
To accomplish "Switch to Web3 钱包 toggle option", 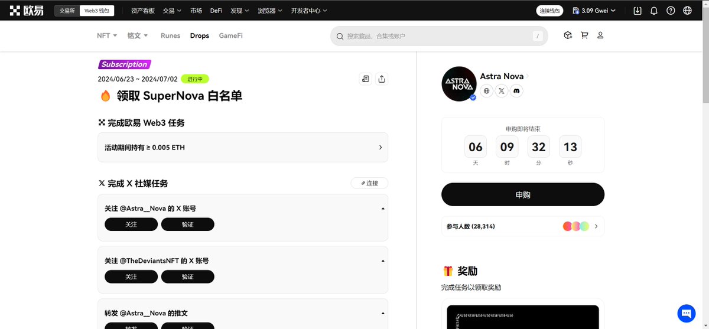I will pos(97,11).
